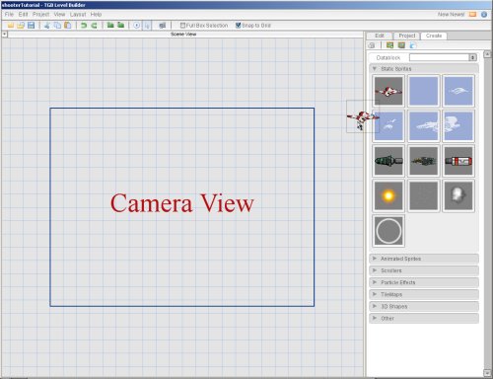Click the gray lock icon under Edit tab
Screen dimensions: 493x379
click(x=372, y=45)
